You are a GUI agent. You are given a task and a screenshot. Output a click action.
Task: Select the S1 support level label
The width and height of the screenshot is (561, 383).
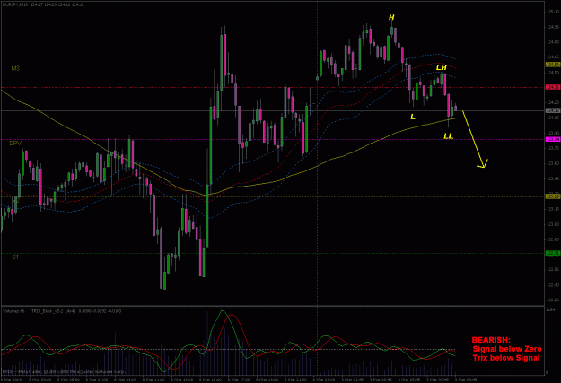(15, 257)
